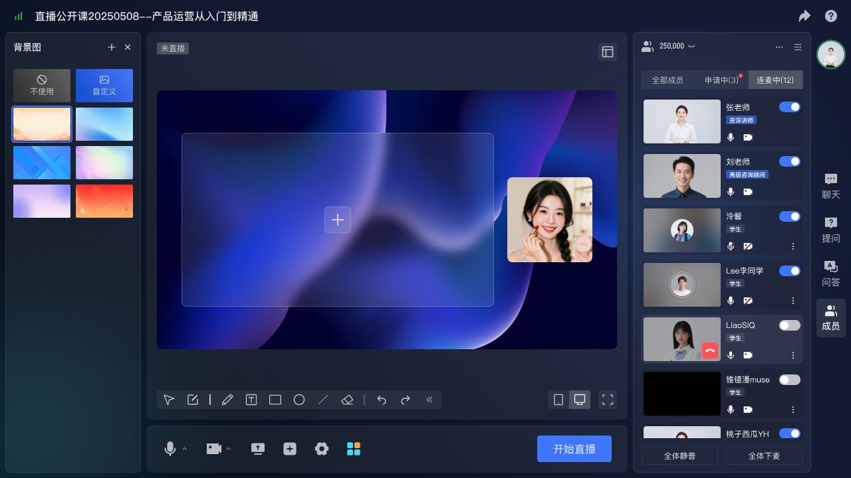The width and height of the screenshot is (851, 478).
Task: Disable 刘老师's live switch
Action: tap(790, 161)
